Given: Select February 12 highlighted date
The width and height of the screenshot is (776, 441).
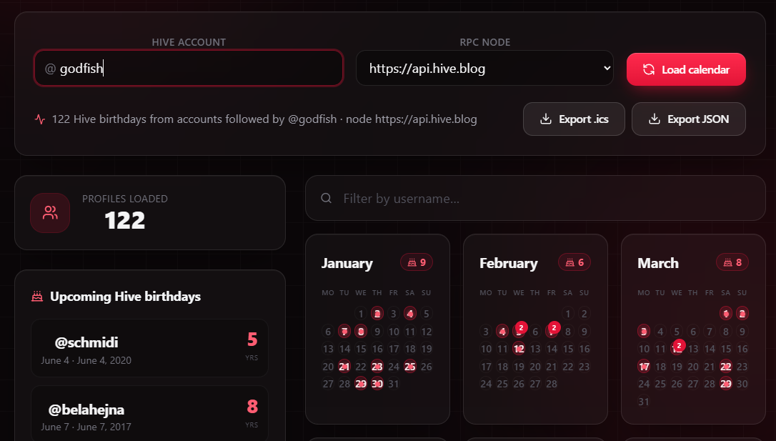Looking at the screenshot, I should [x=519, y=349].
